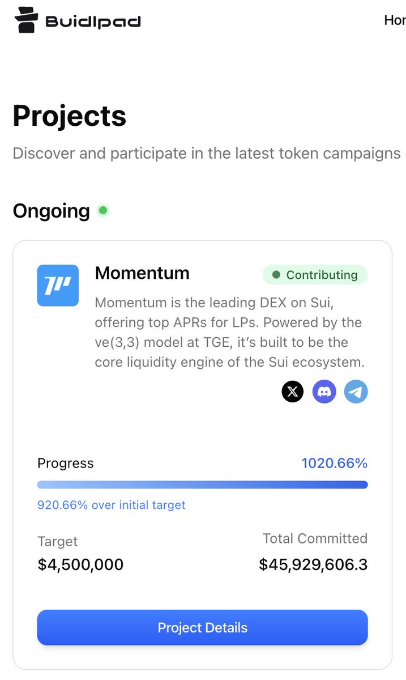Open Momentum's Discord server icon
The width and height of the screenshot is (406, 680).
(324, 392)
